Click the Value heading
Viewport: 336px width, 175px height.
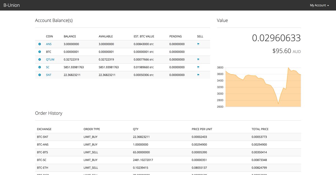[x=222, y=20]
